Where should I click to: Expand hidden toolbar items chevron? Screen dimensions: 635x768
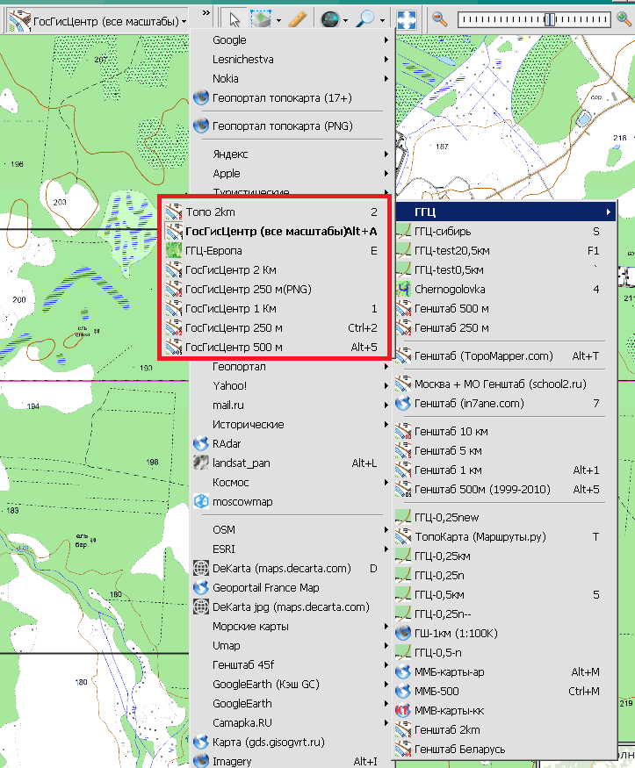tap(206, 13)
